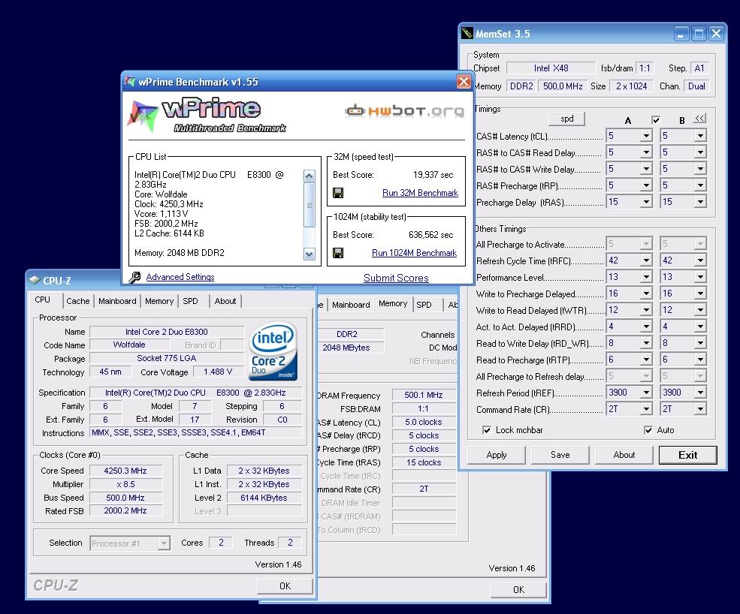This screenshot has height=614, width=740.
Task: Open the About tab in front CPU-Z
Action: click(x=225, y=301)
